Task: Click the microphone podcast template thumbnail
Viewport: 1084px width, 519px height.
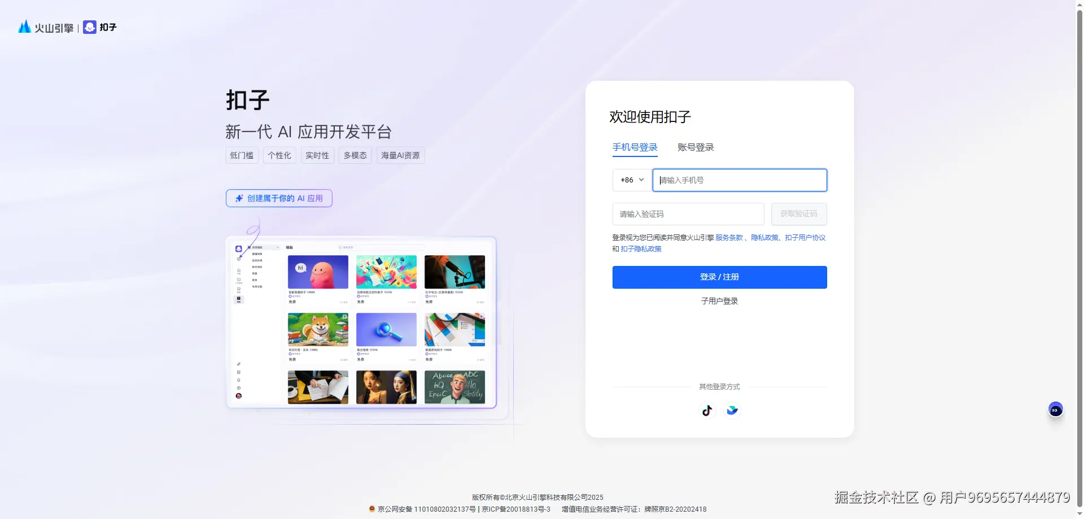Action: pos(454,272)
